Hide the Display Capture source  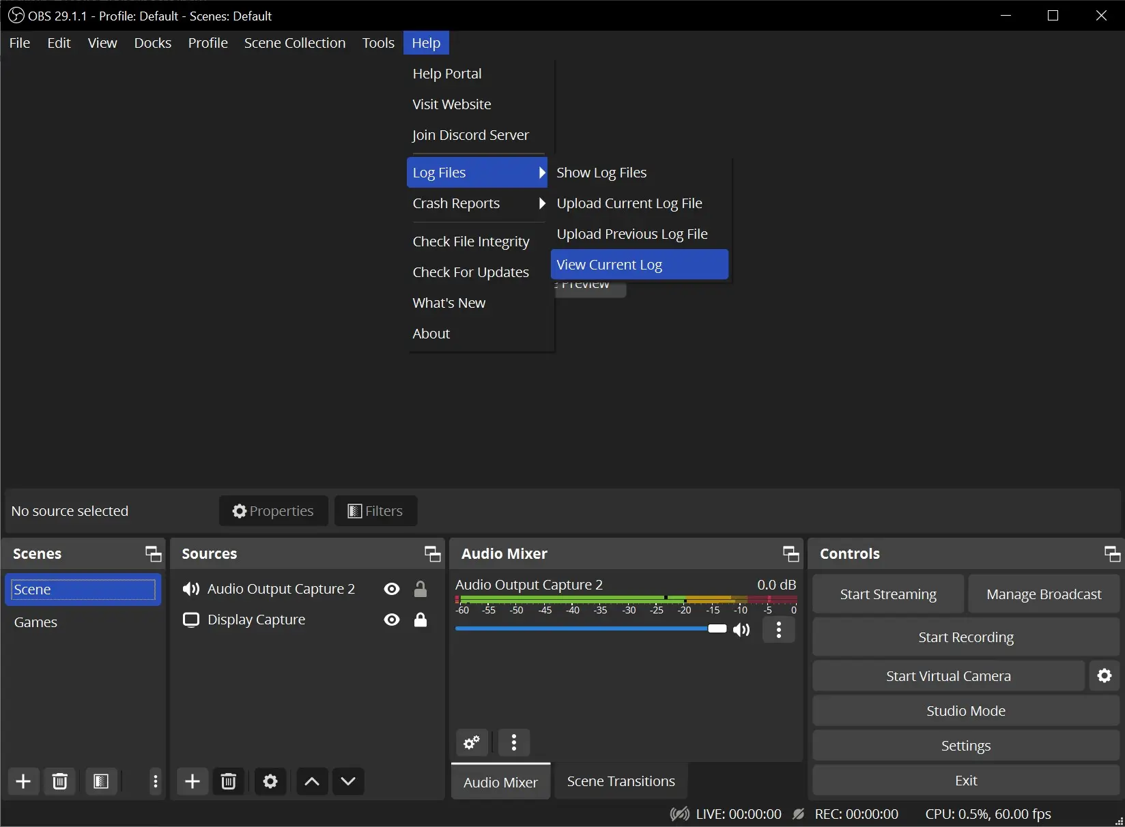point(392,620)
